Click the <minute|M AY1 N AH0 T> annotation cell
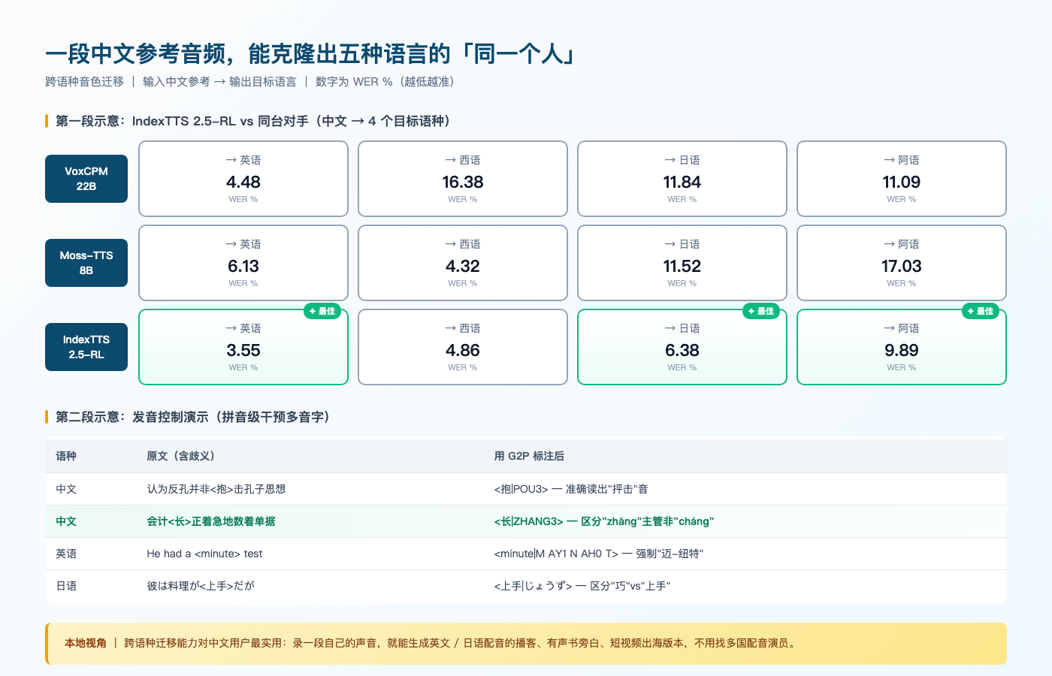The height and width of the screenshot is (676, 1052). pos(599,554)
